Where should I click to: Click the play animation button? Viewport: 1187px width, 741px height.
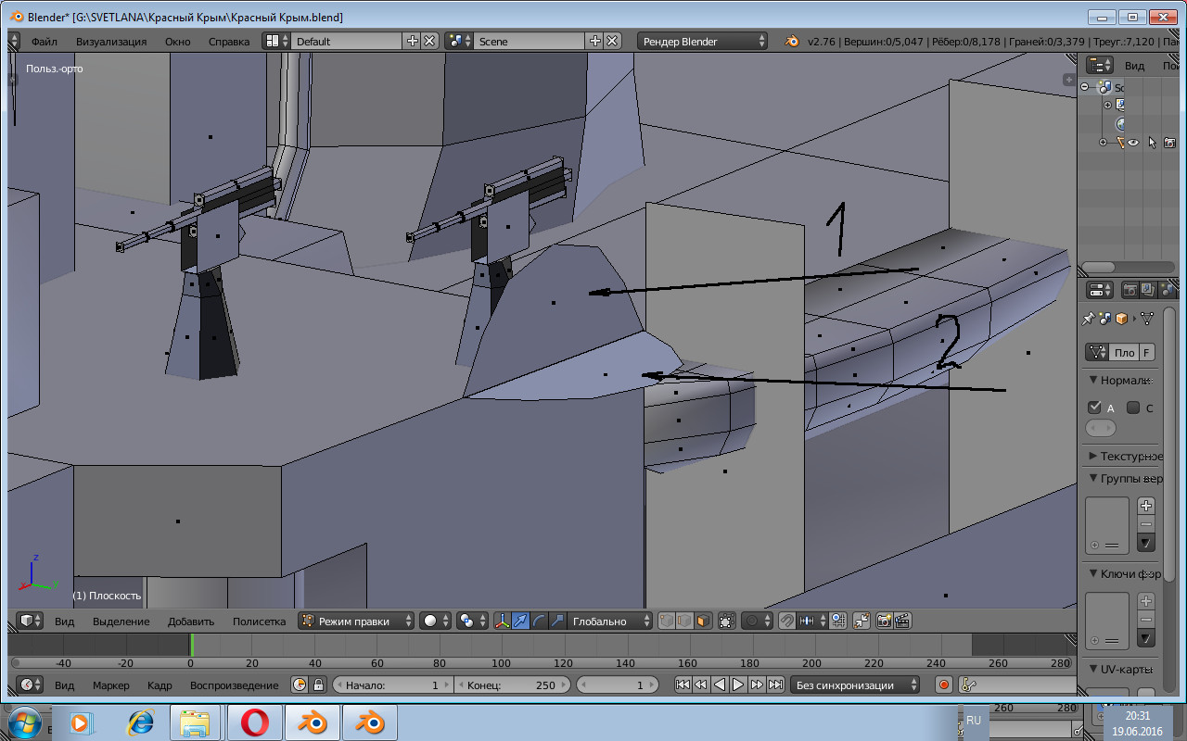pos(738,684)
